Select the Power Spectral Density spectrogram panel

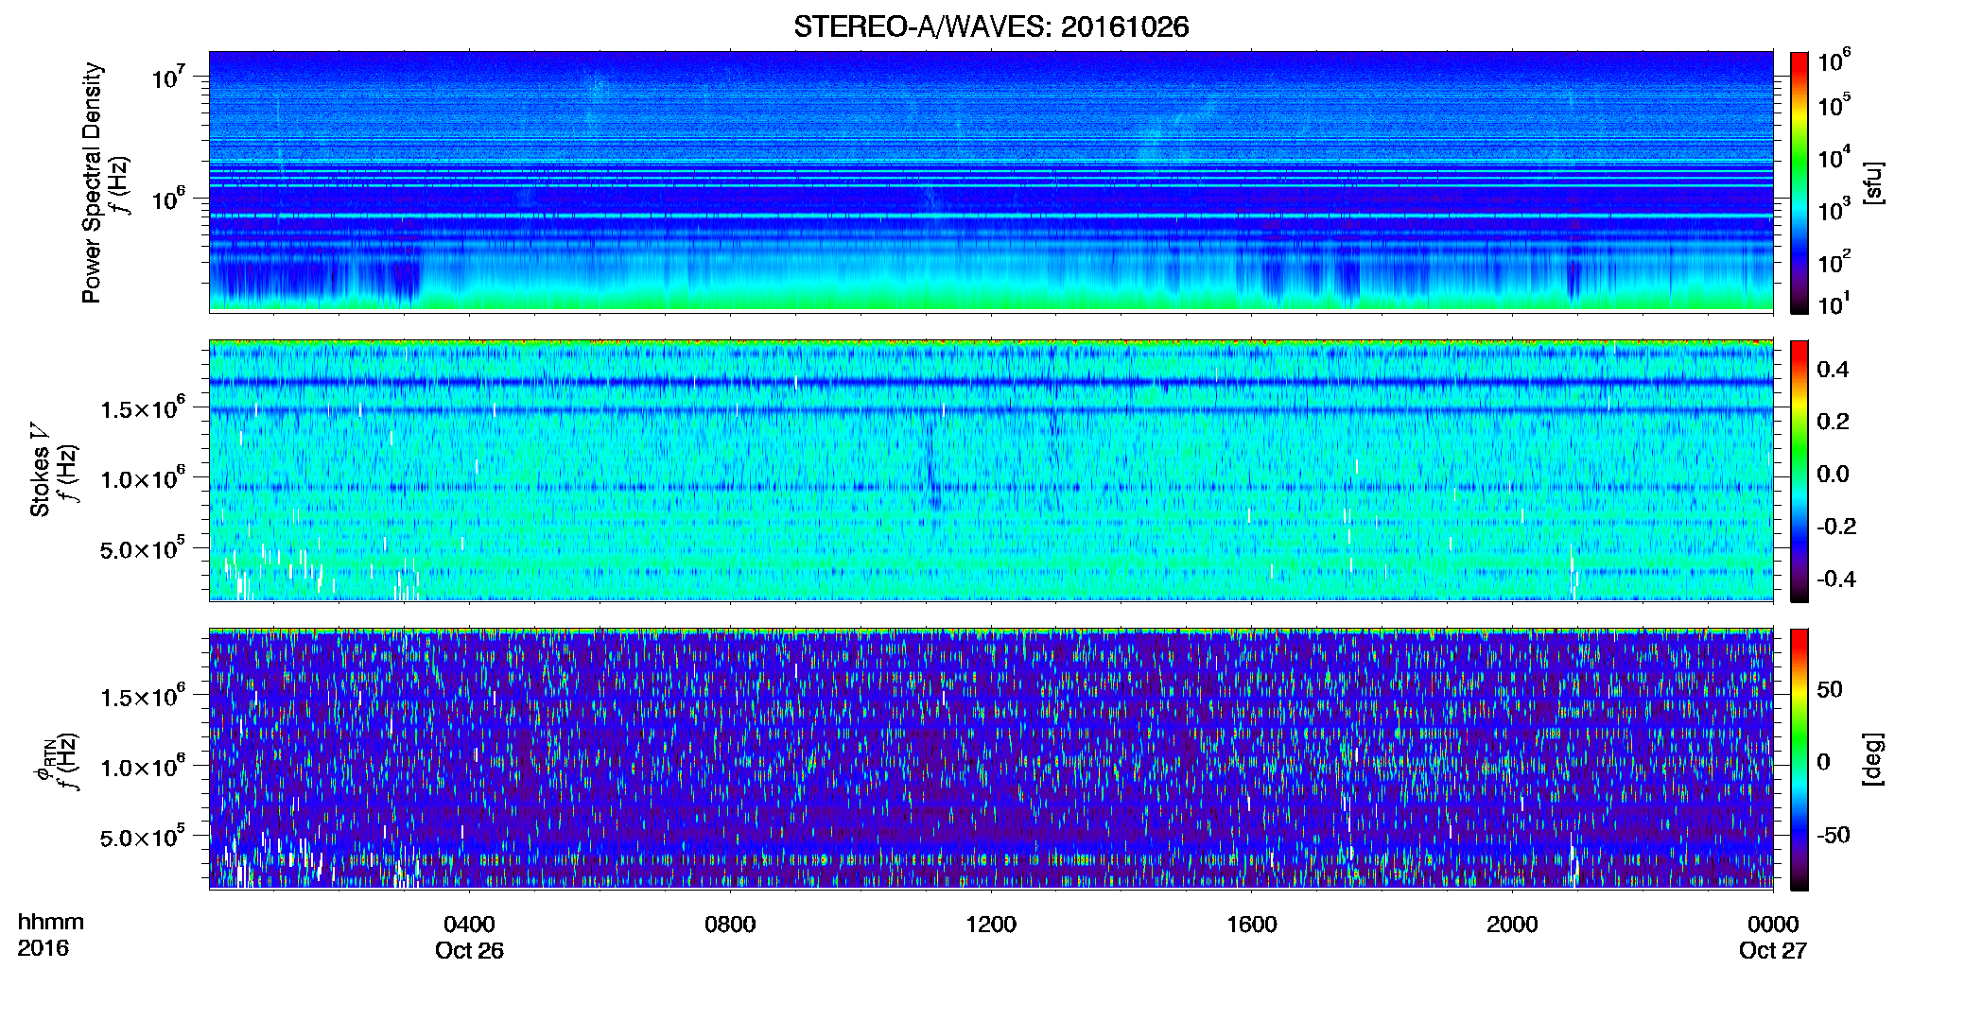coord(991,182)
